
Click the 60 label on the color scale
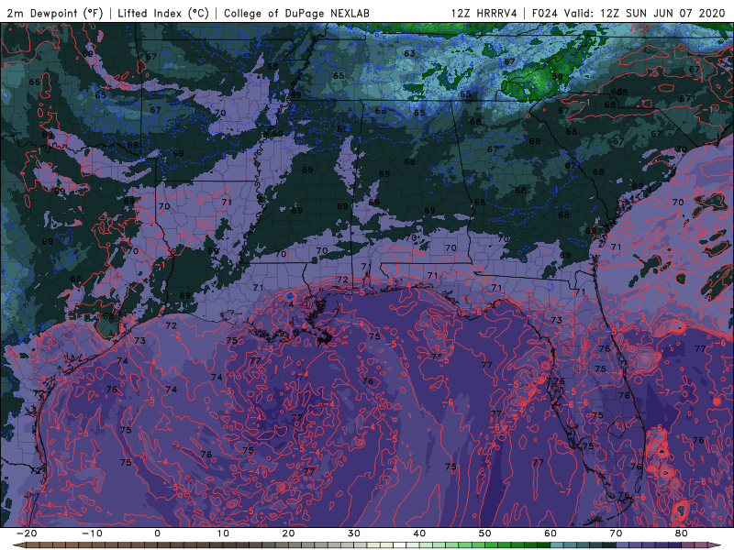[x=550, y=533]
